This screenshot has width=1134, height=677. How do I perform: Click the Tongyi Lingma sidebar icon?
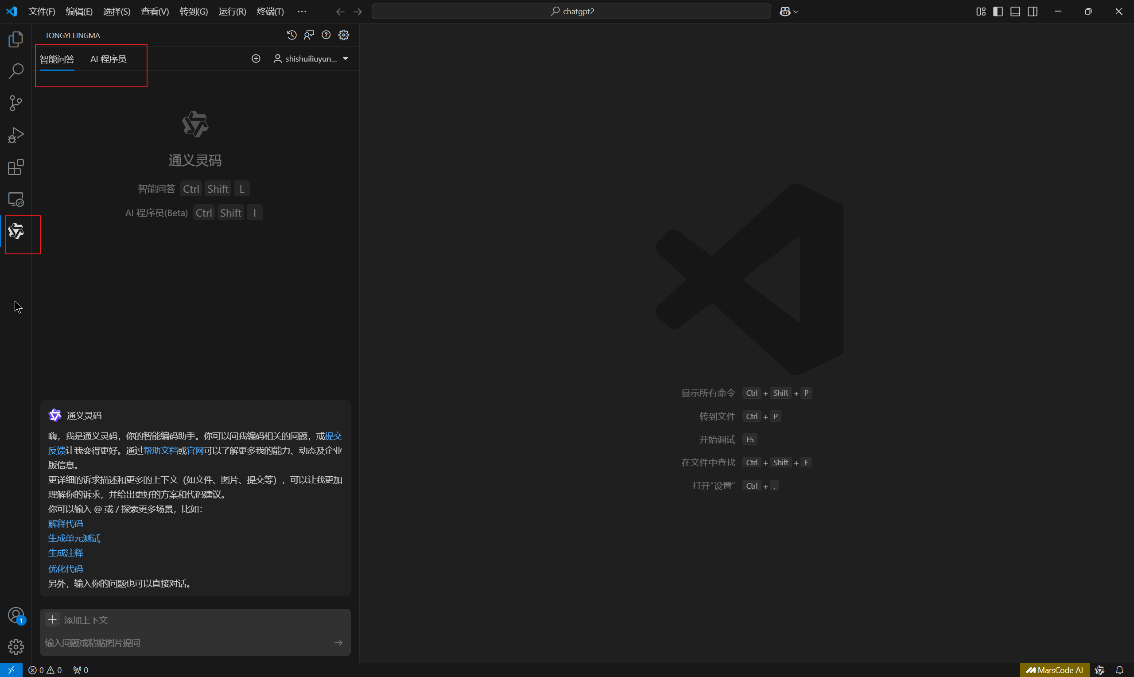point(16,231)
